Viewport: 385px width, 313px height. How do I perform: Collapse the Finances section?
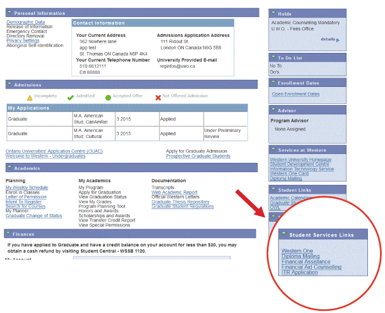[x=8, y=233]
